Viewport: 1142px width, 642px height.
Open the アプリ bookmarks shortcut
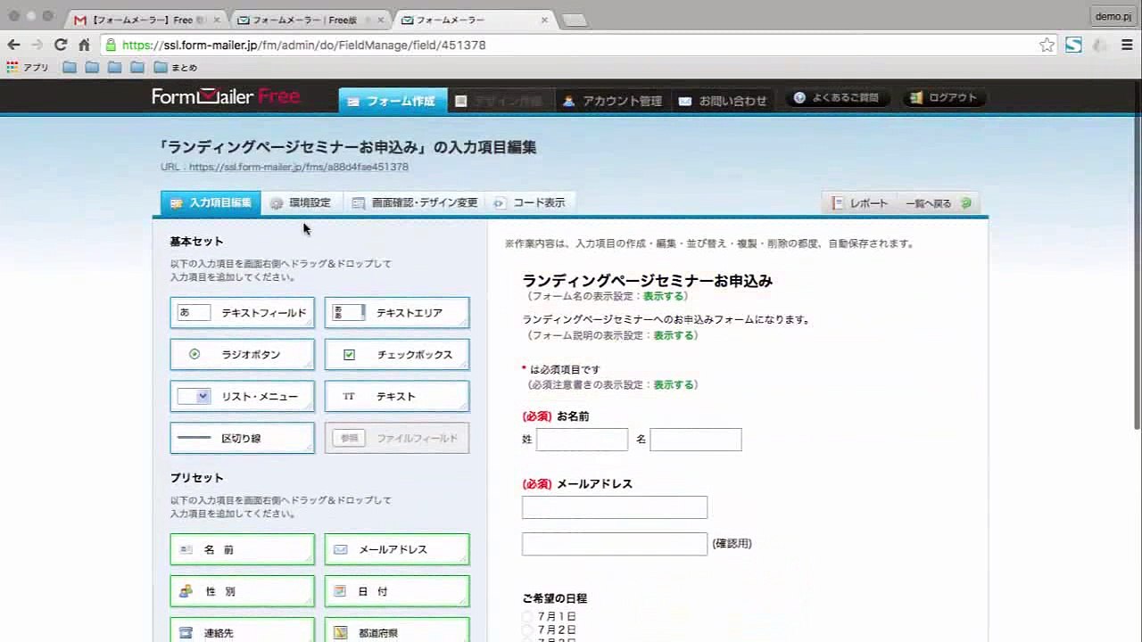coord(28,68)
